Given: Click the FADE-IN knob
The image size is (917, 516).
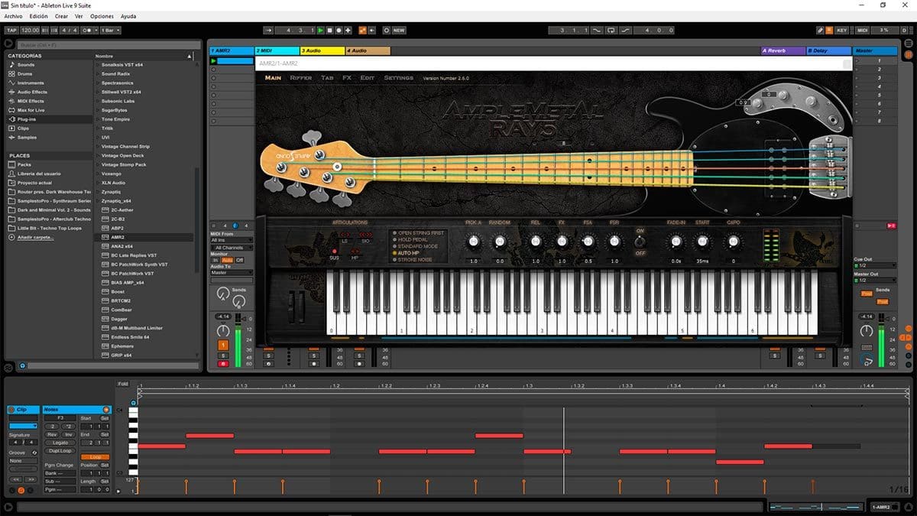Looking at the screenshot, I should [676, 242].
